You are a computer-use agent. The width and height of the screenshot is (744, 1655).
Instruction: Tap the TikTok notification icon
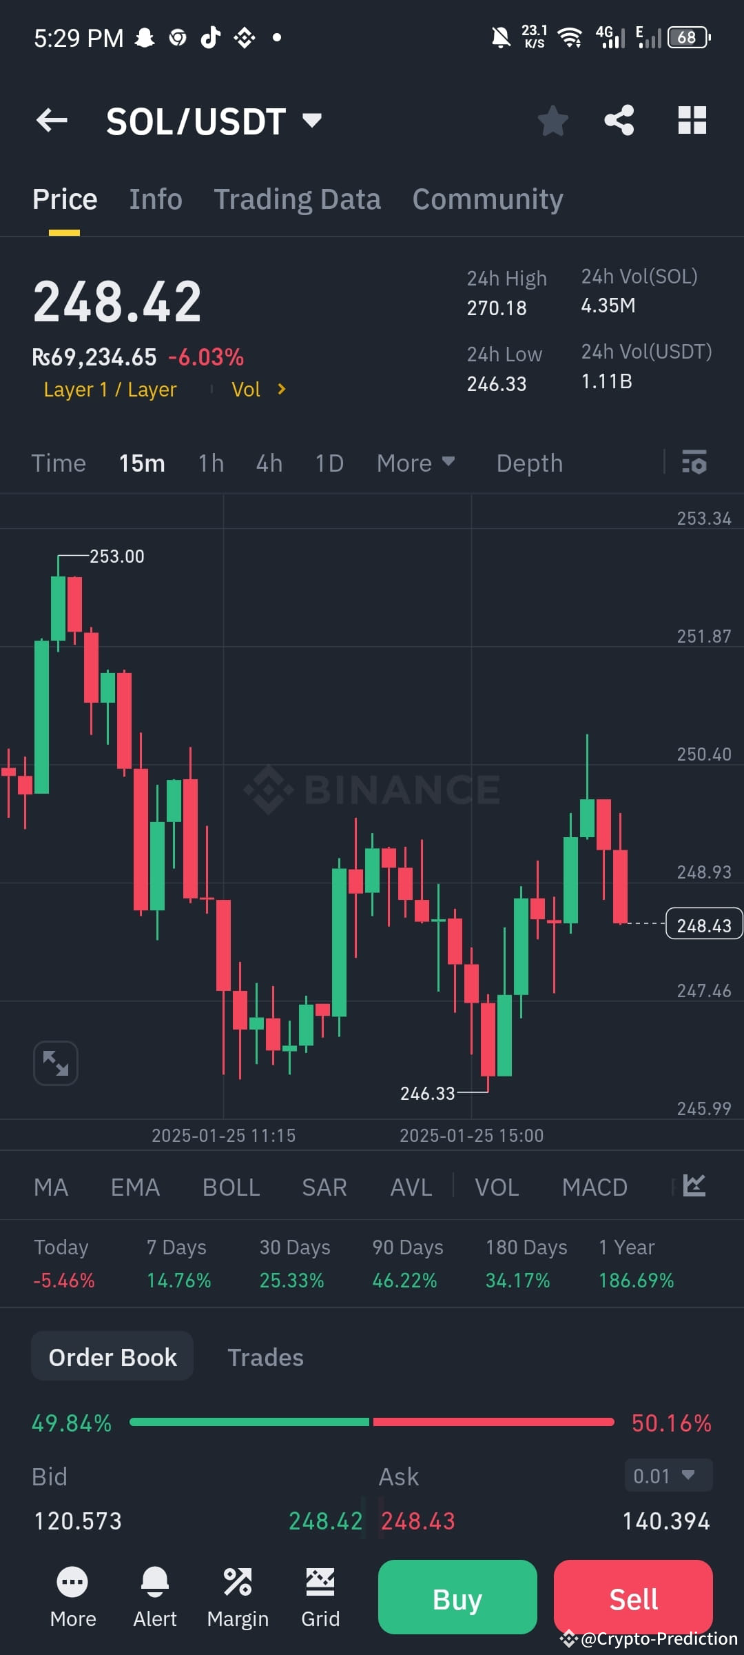click(210, 37)
